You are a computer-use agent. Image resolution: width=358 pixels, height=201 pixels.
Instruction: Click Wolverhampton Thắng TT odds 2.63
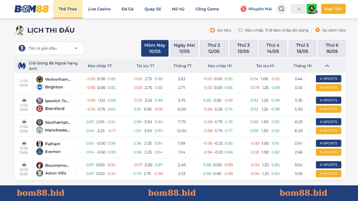182,79
